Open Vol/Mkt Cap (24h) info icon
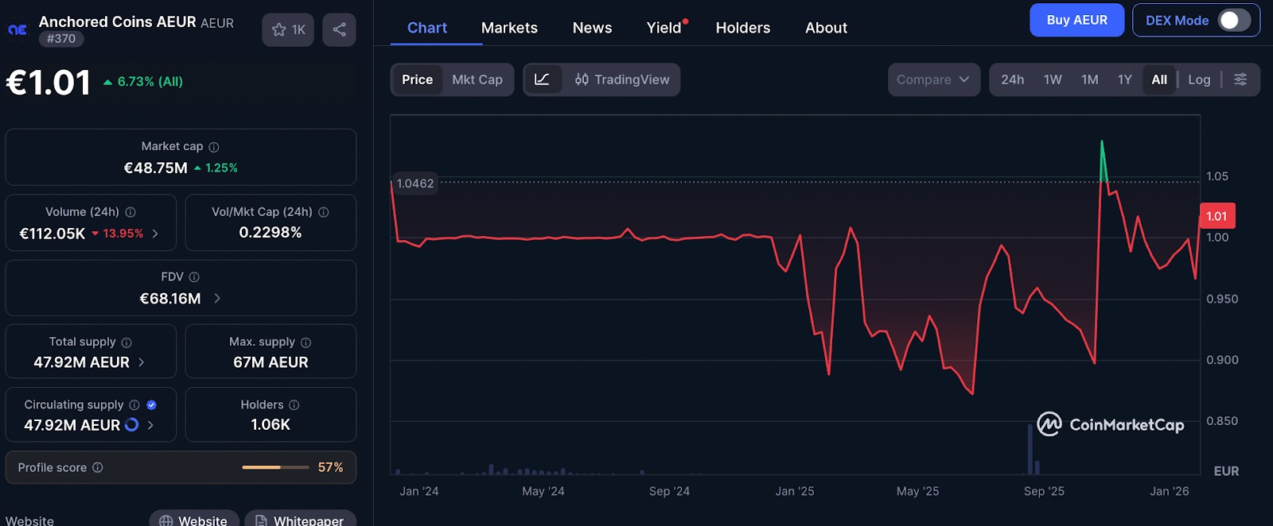 324,212
